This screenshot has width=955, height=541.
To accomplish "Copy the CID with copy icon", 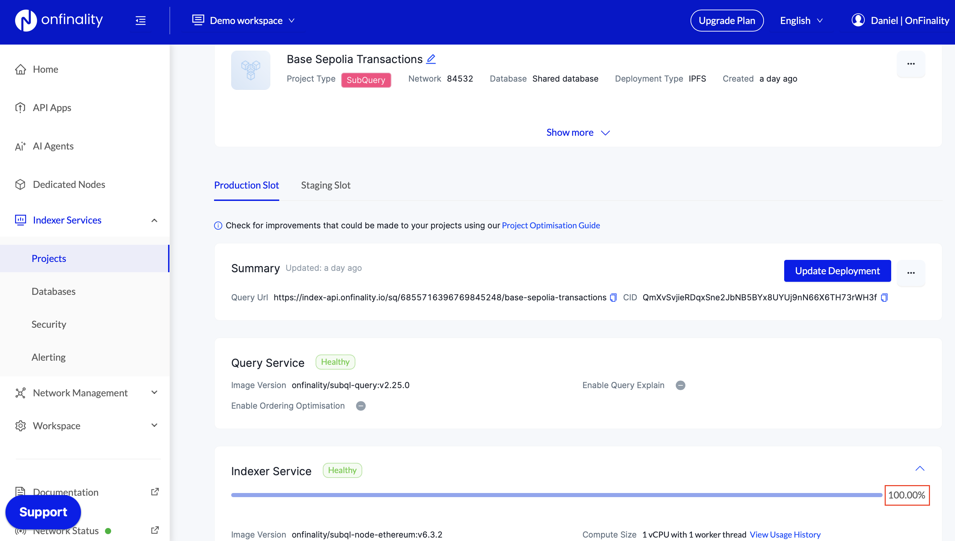I will pos(884,298).
